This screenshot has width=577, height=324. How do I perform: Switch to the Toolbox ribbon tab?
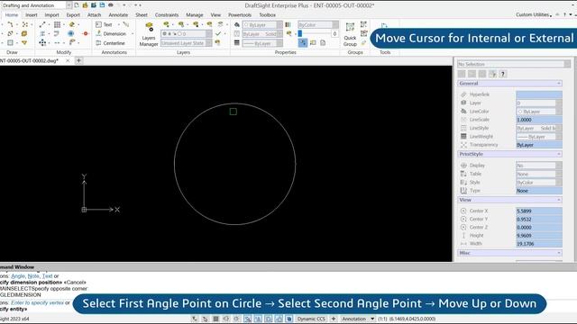(267, 15)
